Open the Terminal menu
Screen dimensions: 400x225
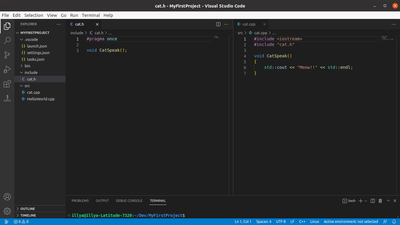tap(91, 15)
